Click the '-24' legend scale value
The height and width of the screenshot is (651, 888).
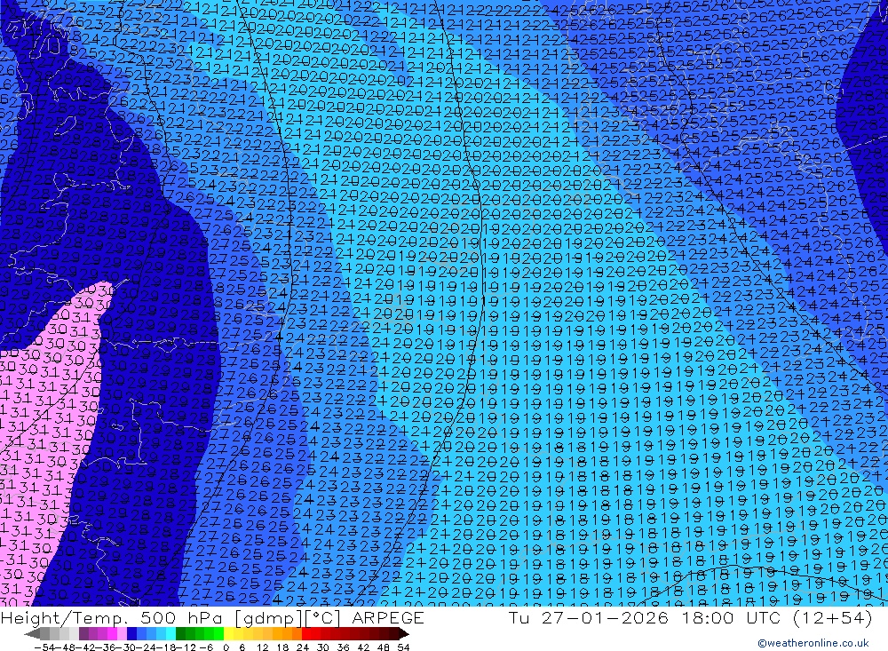point(145,647)
